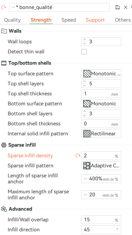Click the Top shell thickness field
The width and height of the screenshot is (132, 235).
point(101,94)
